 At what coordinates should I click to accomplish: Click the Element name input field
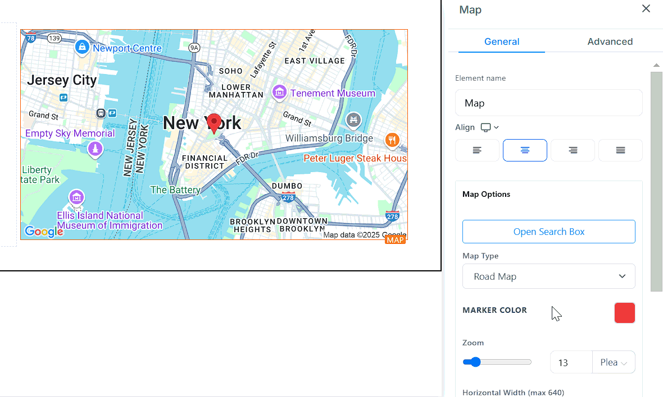(548, 103)
